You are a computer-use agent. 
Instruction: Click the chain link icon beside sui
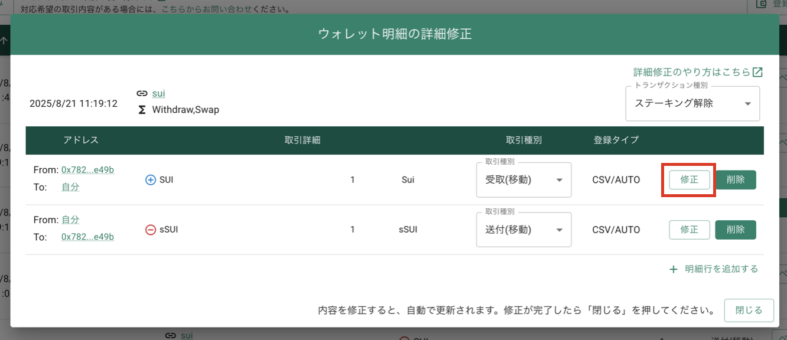[142, 93]
